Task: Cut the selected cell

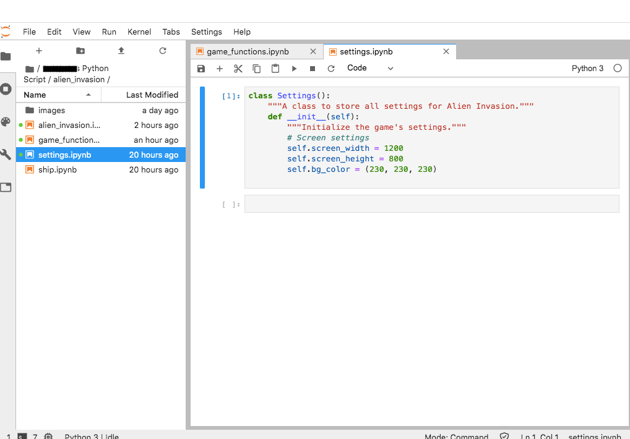Action: coord(238,69)
